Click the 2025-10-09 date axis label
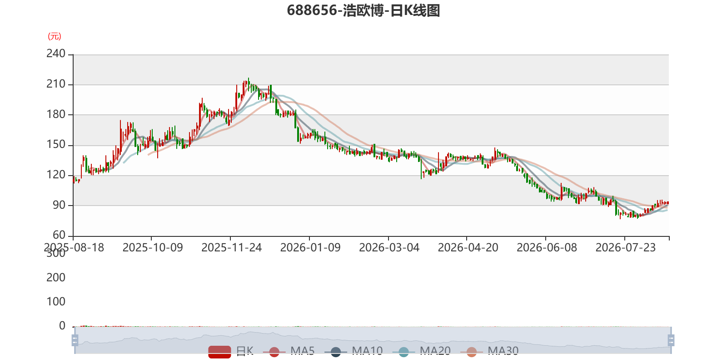This screenshot has width=727, height=363. pyautogui.click(x=153, y=248)
